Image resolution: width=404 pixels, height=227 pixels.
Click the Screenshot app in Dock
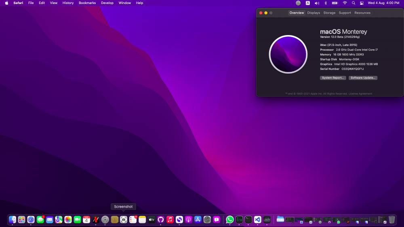[x=124, y=220]
